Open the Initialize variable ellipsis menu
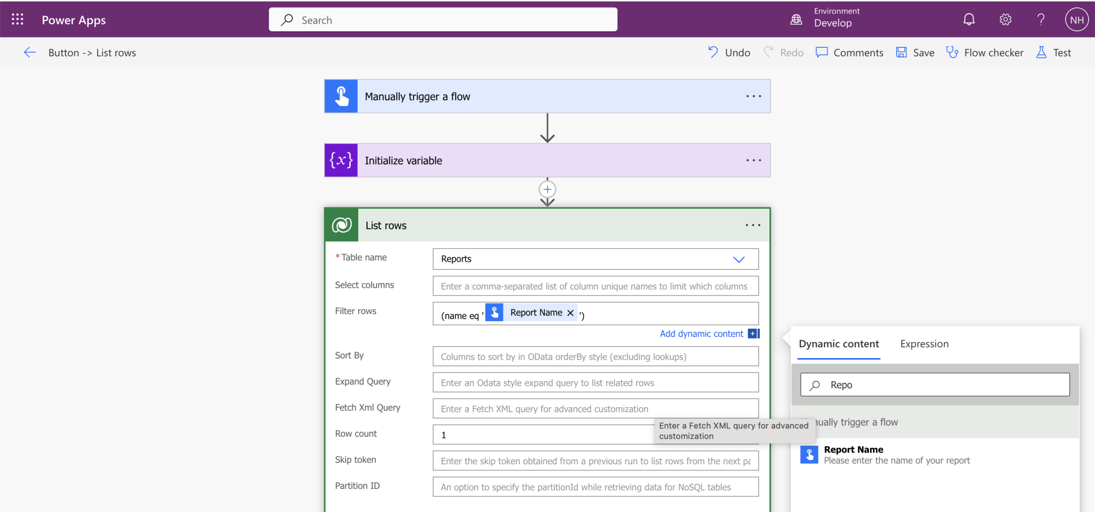1095x512 pixels. click(754, 161)
